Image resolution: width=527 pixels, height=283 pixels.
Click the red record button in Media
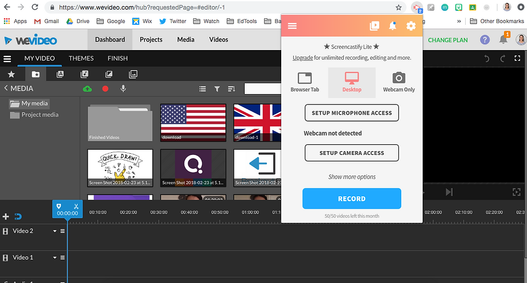tap(105, 89)
